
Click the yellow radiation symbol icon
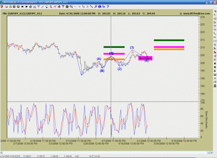(x=67, y=7)
